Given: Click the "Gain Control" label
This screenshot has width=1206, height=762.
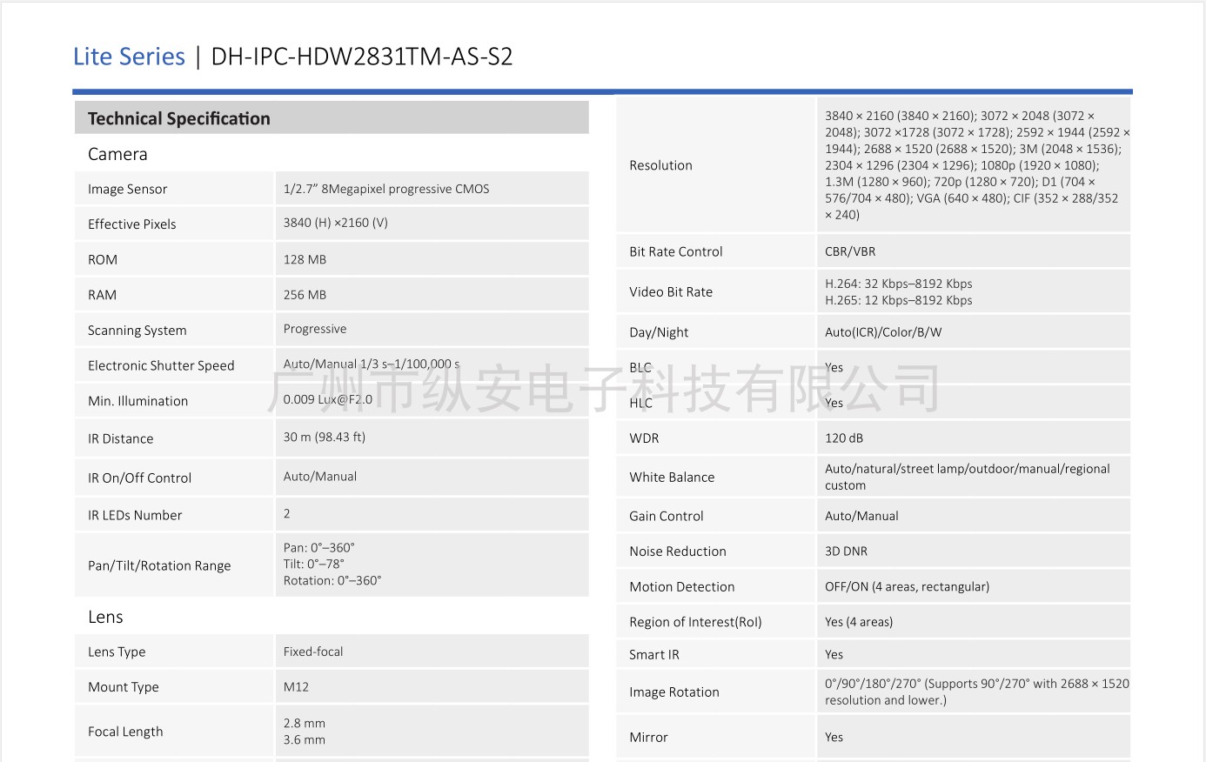Looking at the screenshot, I should (667, 516).
